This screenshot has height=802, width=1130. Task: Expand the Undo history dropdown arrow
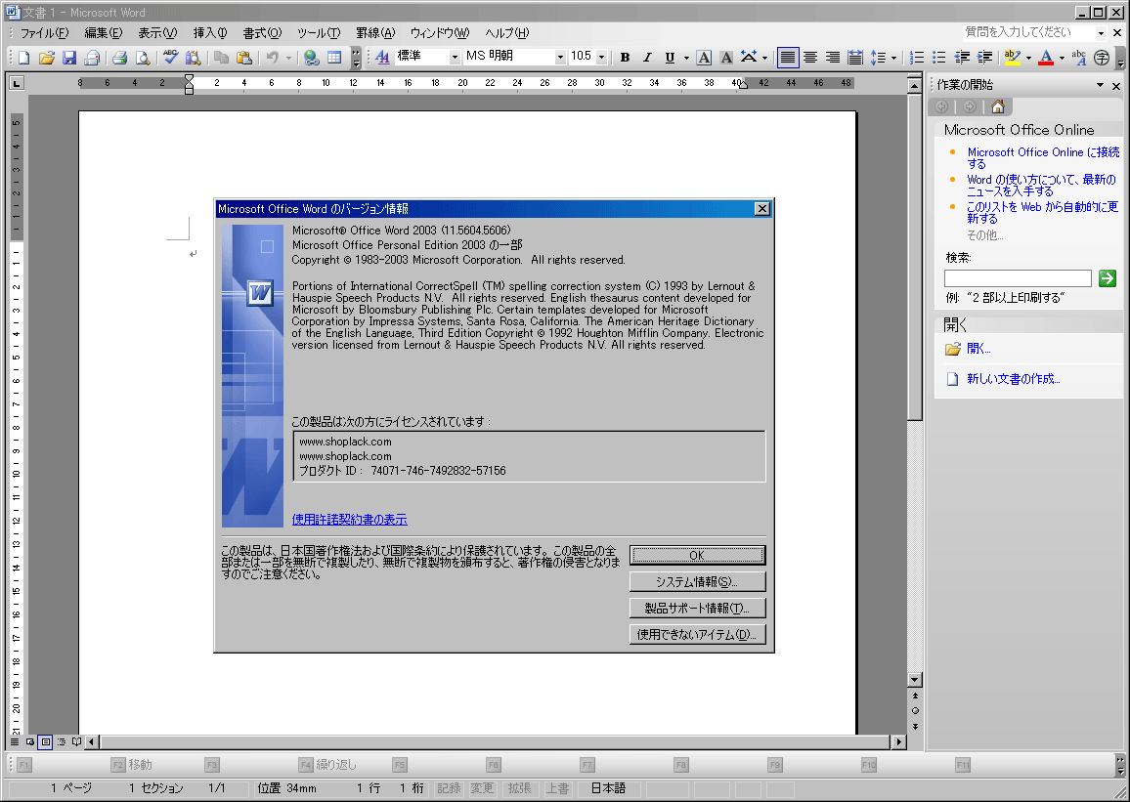288,58
